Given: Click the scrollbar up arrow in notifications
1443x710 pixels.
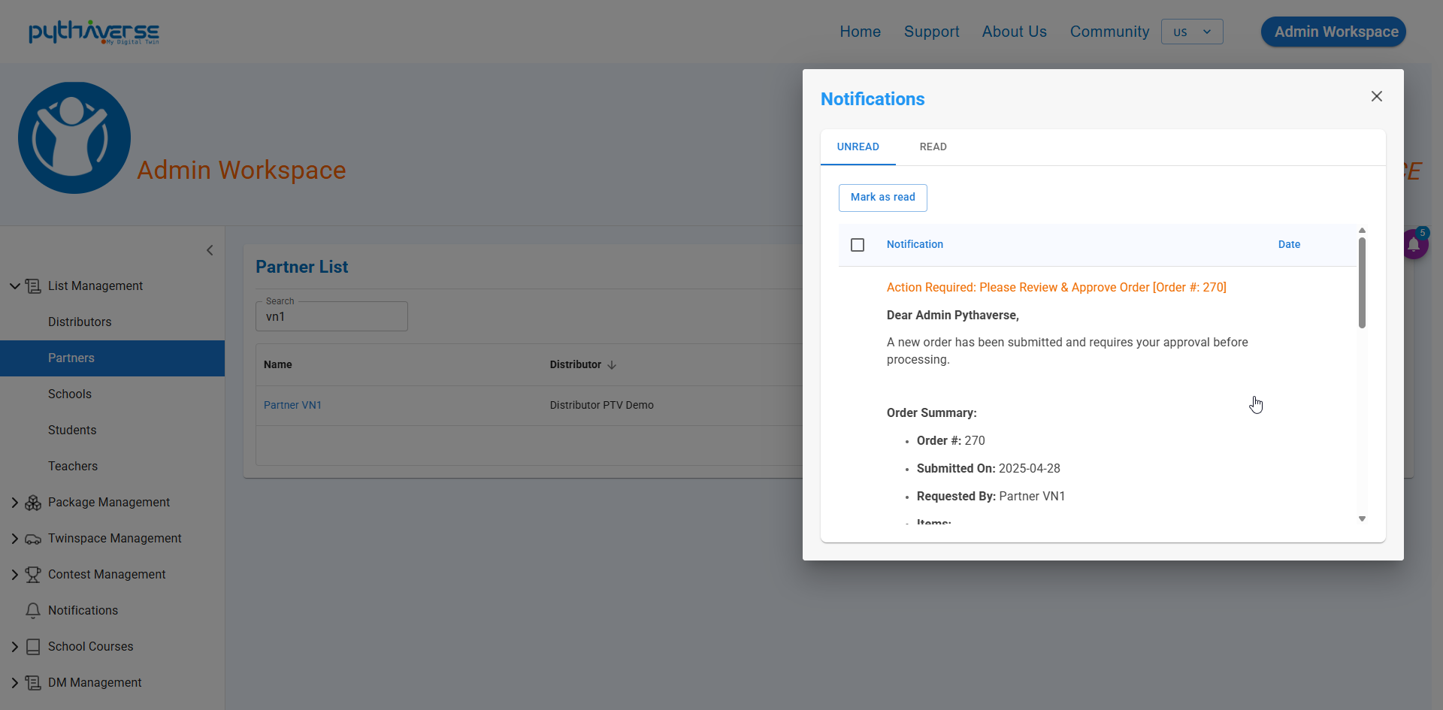Looking at the screenshot, I should (1362, 231).
